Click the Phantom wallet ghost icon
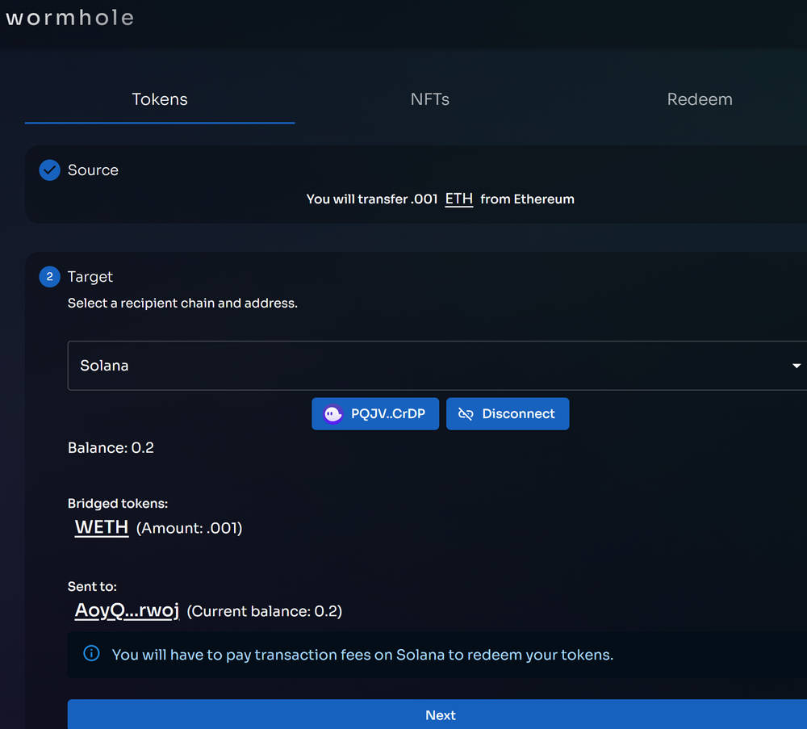Viewport: 807px width, 729px height. click(x=333, y=414)
